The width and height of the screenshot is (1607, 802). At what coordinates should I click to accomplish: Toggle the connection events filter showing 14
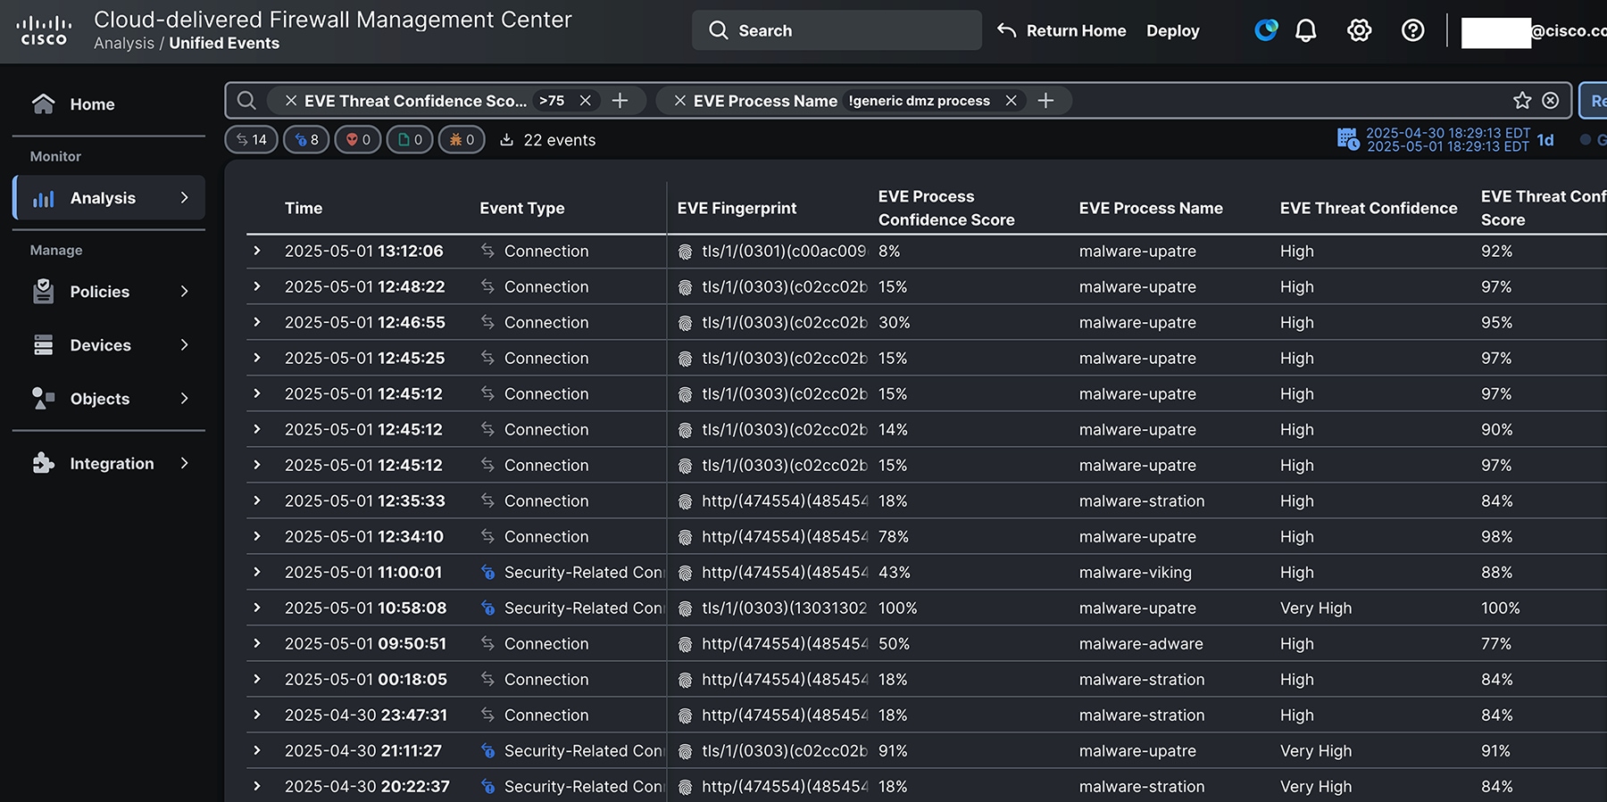coord(252,140)
